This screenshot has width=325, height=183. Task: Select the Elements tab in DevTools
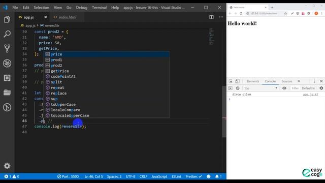coord(253,81)
